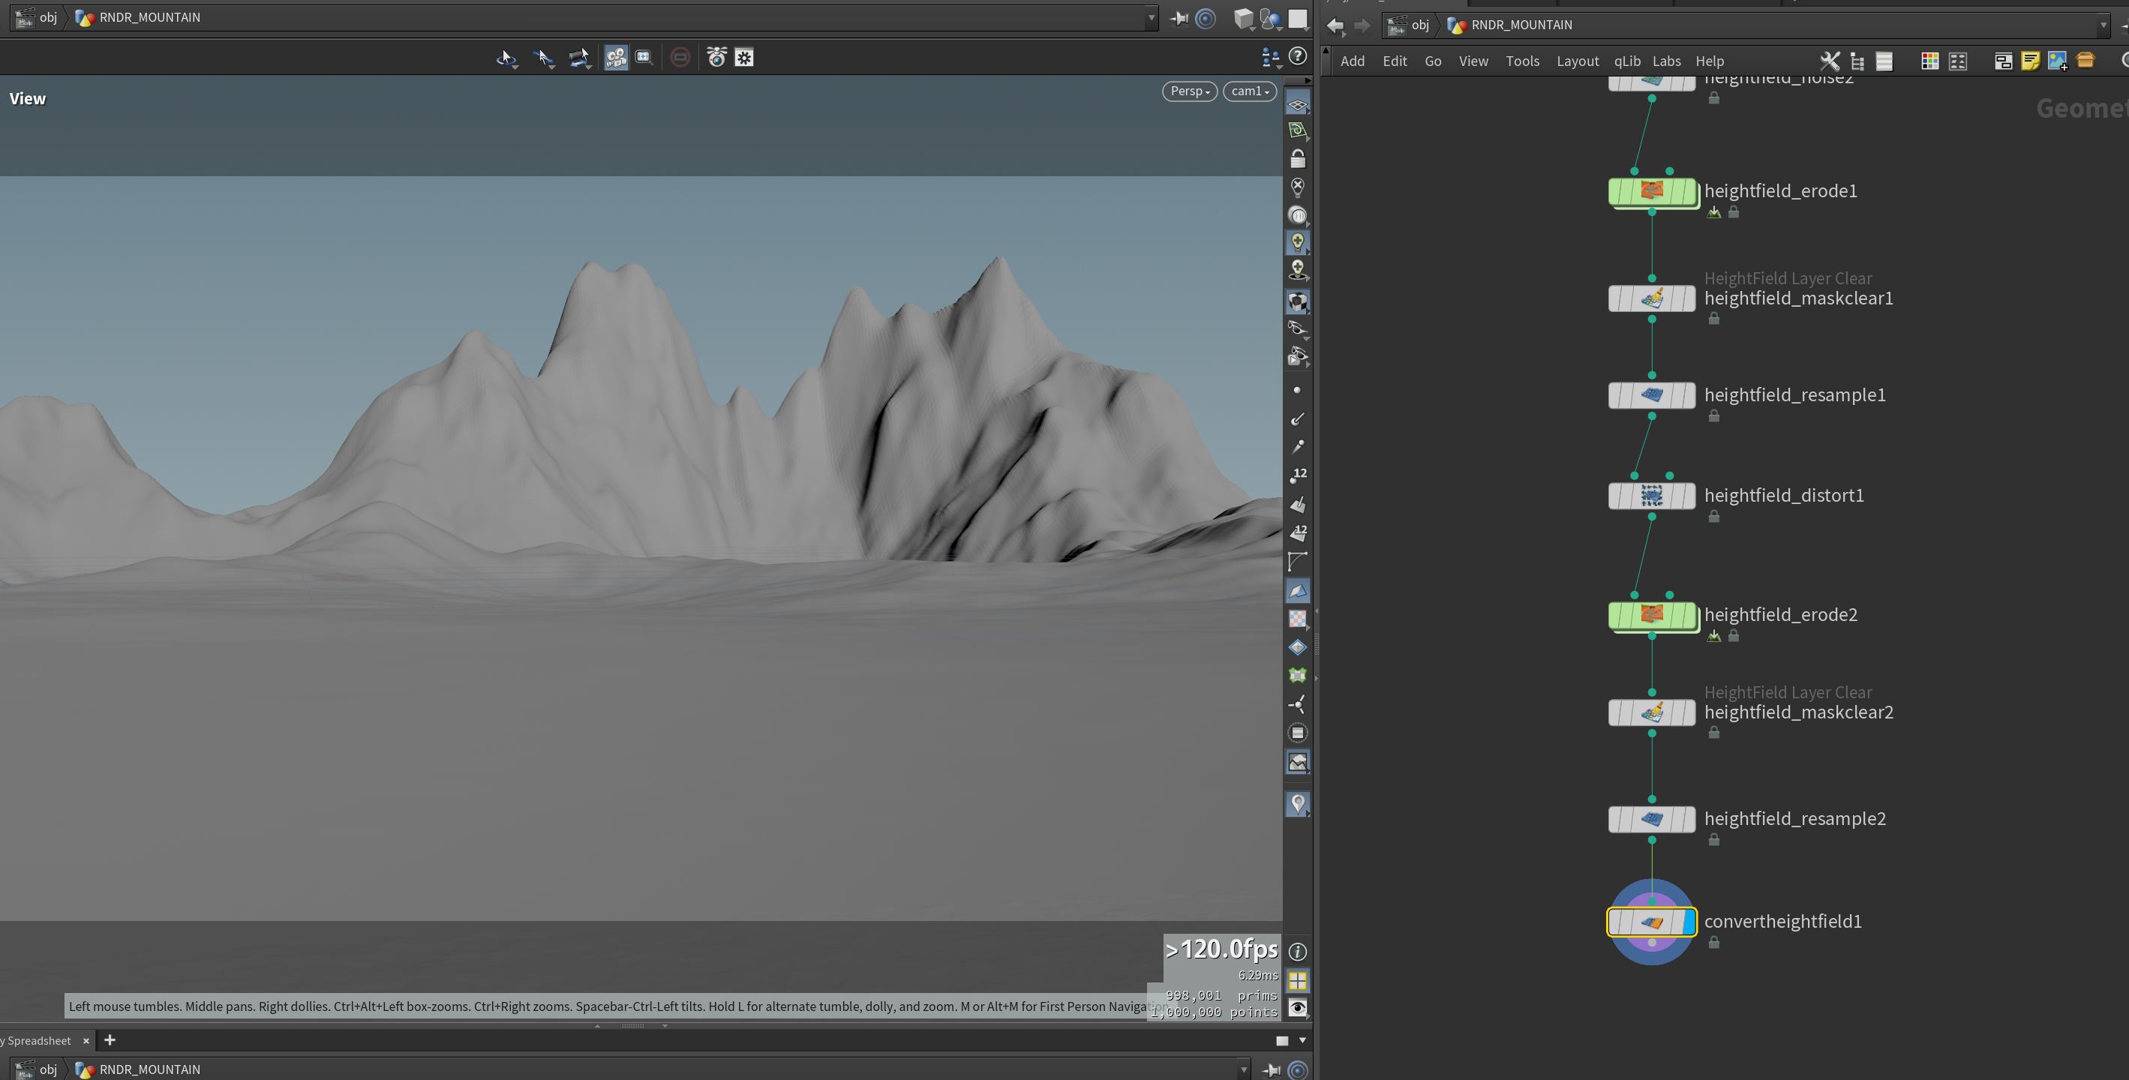This screenshot has width=2129, height=1080.
Task: Open the network tools wrench icon
Action: tap(1830, 61)
